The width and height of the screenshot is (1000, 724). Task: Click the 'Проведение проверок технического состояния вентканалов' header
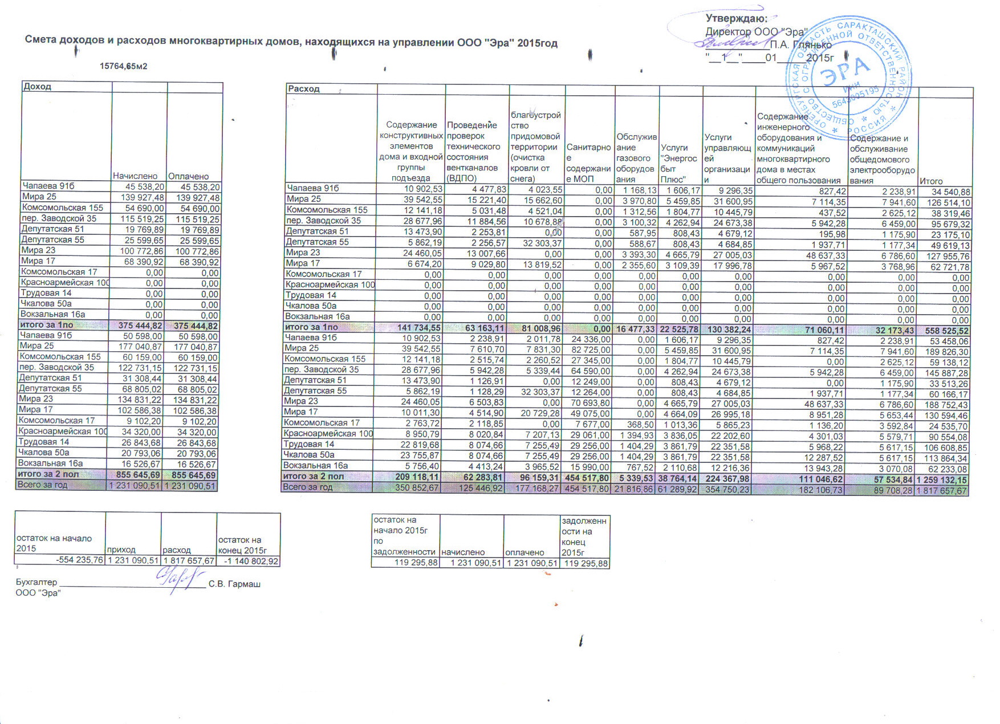(x=474, y=152)
